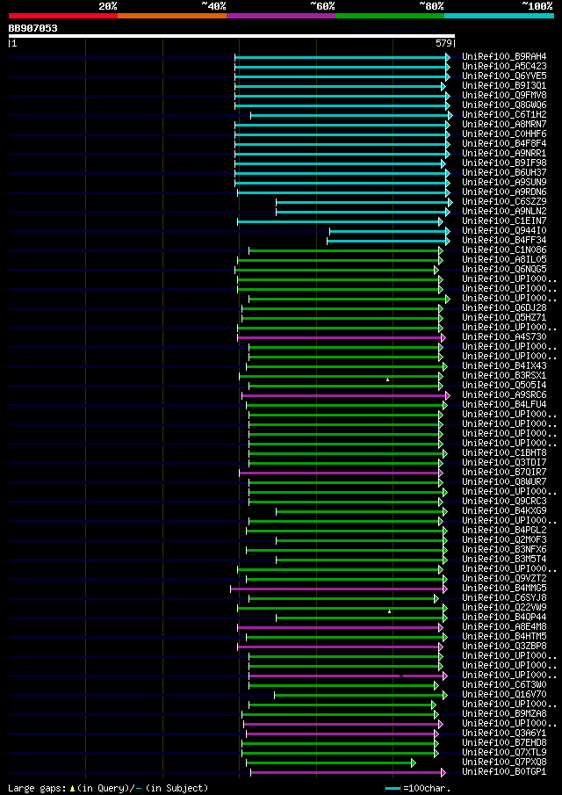Viewport: 562px width, 795px height.
Task: Select the UniRef100_Q9CRC3 hit label
Action: coord(504,502)
